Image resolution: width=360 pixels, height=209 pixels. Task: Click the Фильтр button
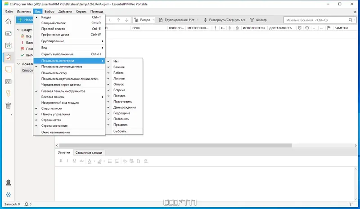coord(258,20)
